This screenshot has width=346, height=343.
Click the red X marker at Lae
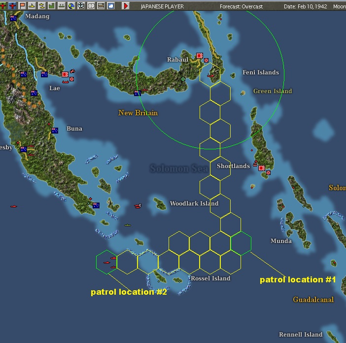[x=72, y=79]
